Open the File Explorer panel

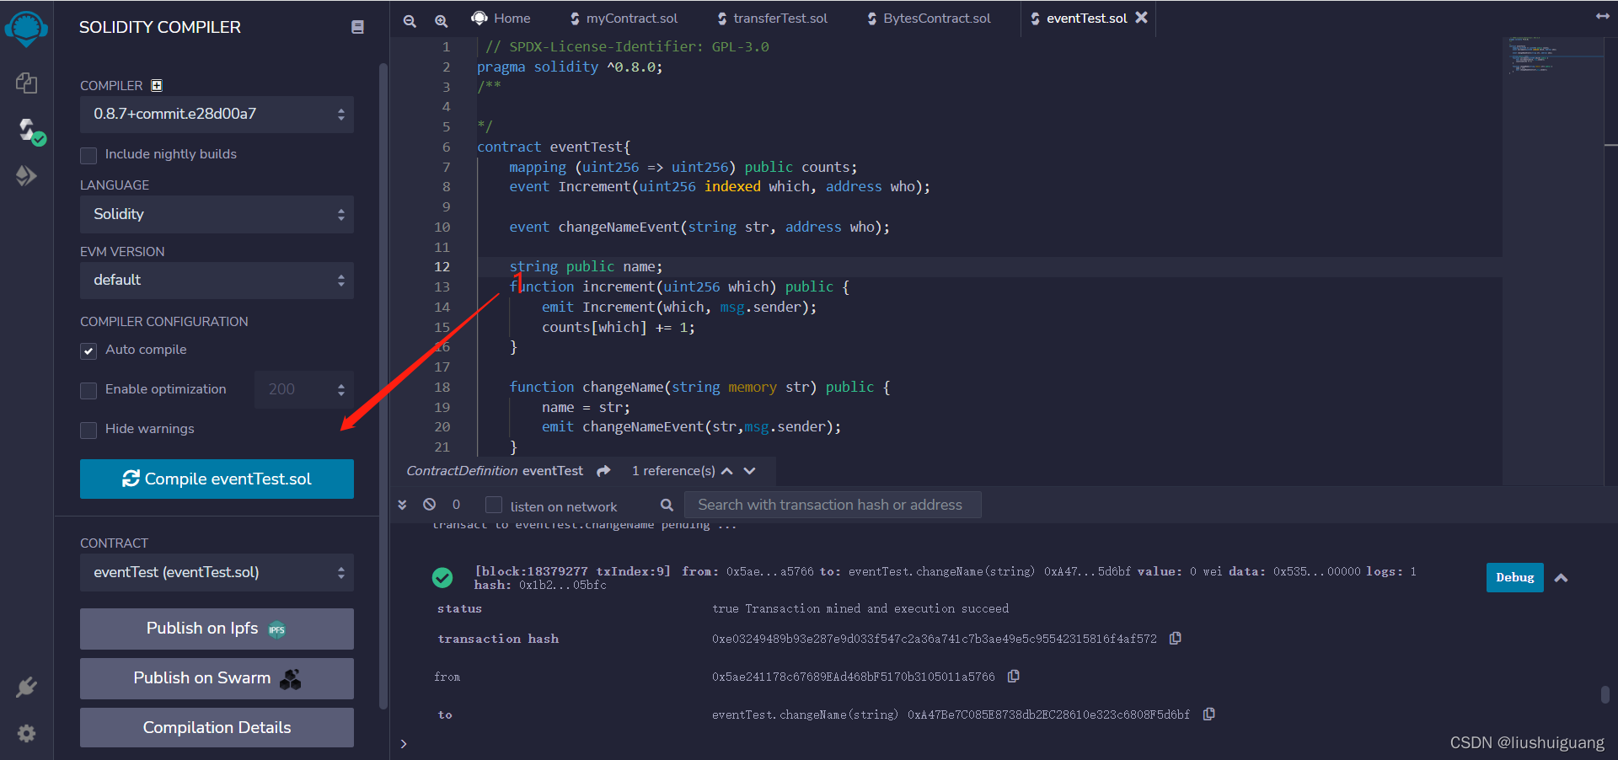pyautogui.click(x=26, y=83)
